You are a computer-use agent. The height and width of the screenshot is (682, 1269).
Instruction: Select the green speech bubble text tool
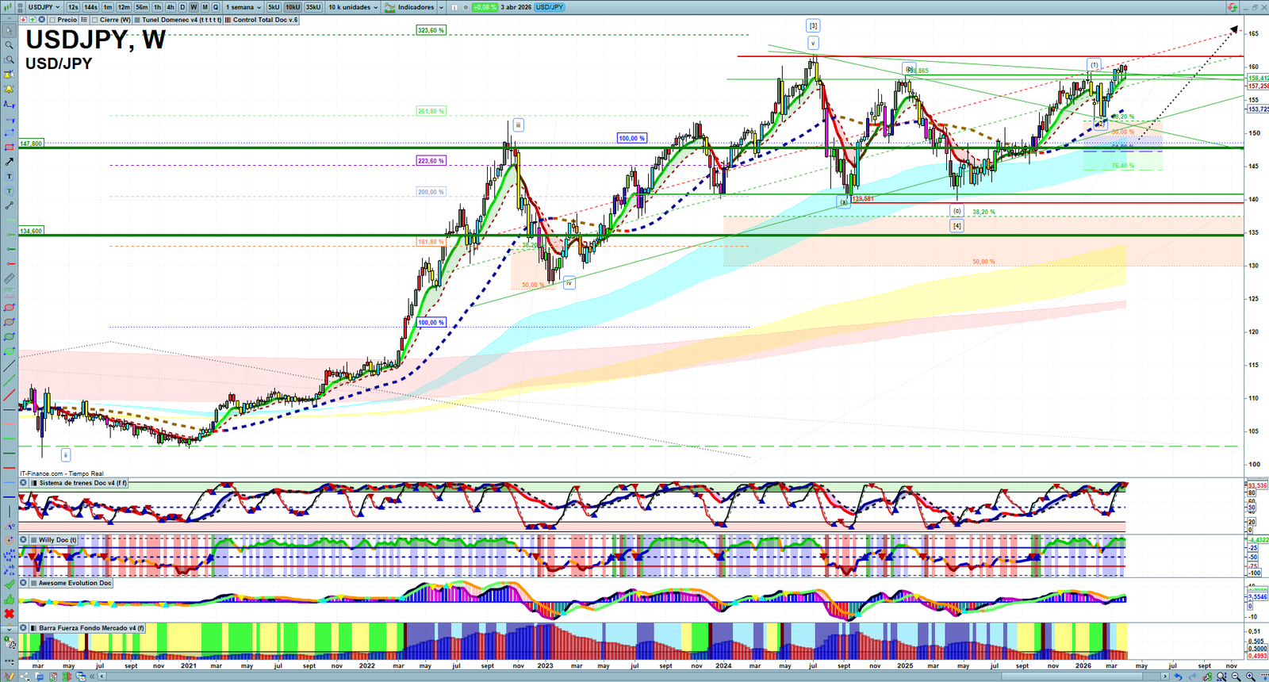click(x=9, y=191)
